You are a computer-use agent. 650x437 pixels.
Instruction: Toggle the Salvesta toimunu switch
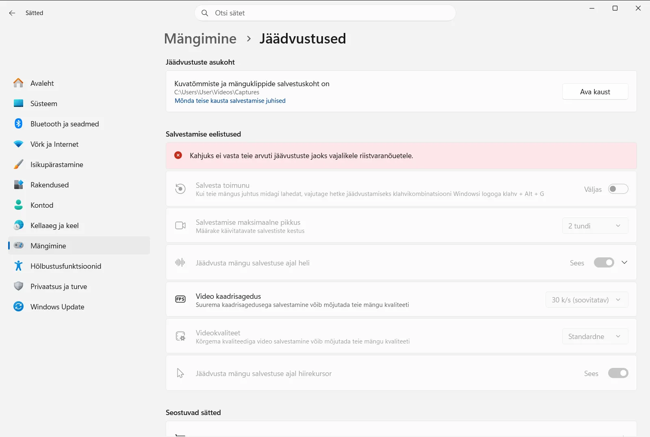618,189
